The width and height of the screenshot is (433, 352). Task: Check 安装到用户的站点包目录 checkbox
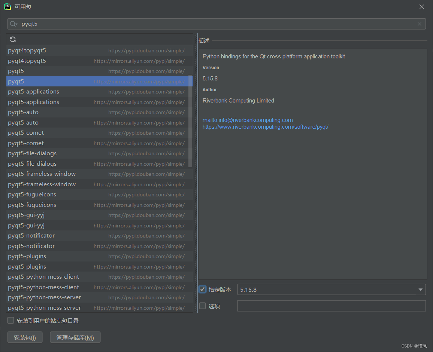tap(11, 320)
